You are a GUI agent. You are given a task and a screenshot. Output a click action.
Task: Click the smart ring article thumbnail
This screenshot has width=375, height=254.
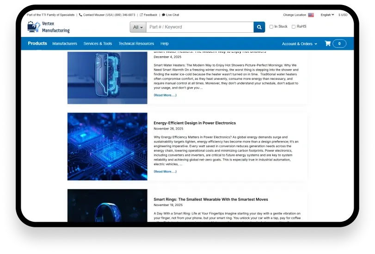coord(107,205)
